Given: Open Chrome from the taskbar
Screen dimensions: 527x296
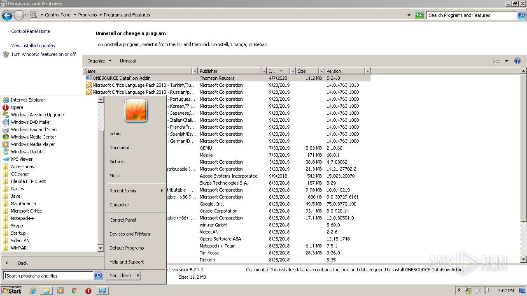Looking at the screenshot, I should point(74,291).
